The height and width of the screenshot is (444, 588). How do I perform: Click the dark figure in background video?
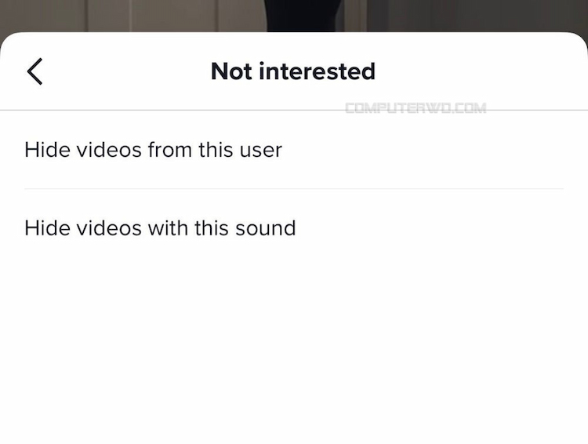[x=303, y=15]
